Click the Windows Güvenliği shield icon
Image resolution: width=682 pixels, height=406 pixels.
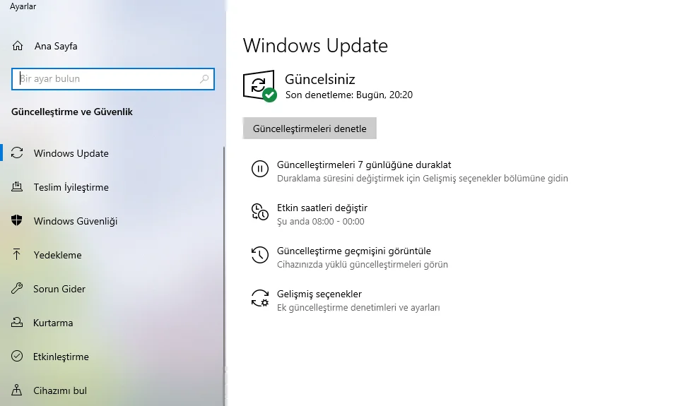click(x=18, y=221)
